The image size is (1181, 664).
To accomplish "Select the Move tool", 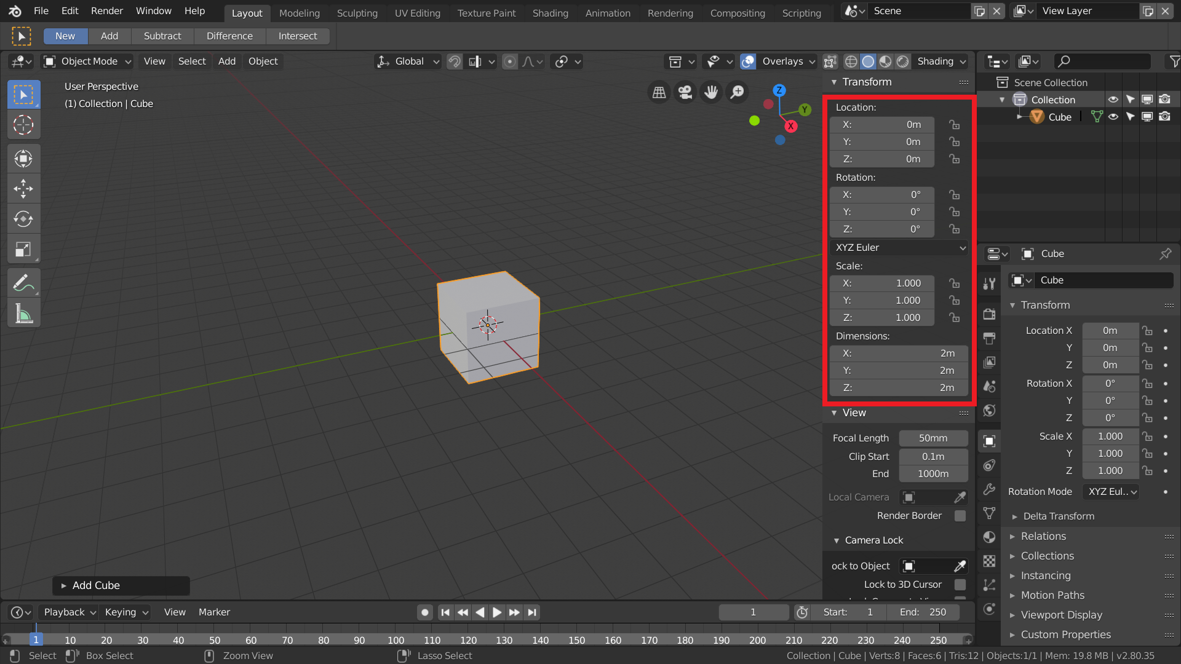I will point(23,189).
